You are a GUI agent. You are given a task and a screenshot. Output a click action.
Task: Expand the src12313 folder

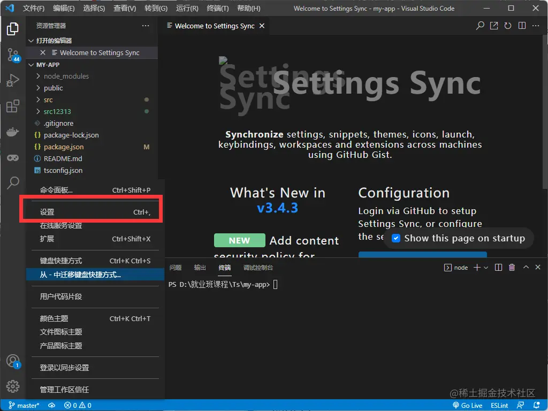click(38, 111)
